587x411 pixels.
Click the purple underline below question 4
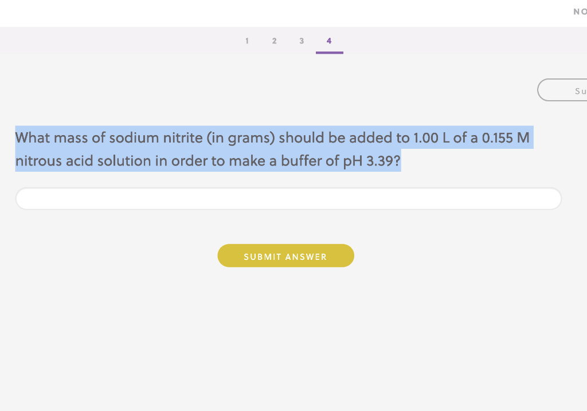(x=329, y=52)
